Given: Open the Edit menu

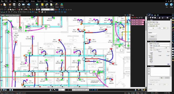Looking at the screenshot, I should pos(10,1).
